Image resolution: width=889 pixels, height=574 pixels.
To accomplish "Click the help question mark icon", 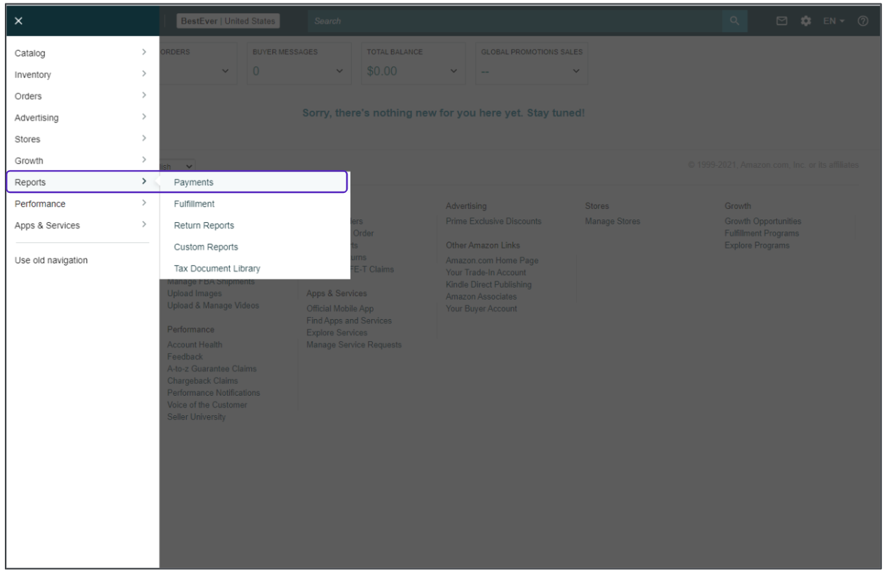I will [x=863, y=21].
